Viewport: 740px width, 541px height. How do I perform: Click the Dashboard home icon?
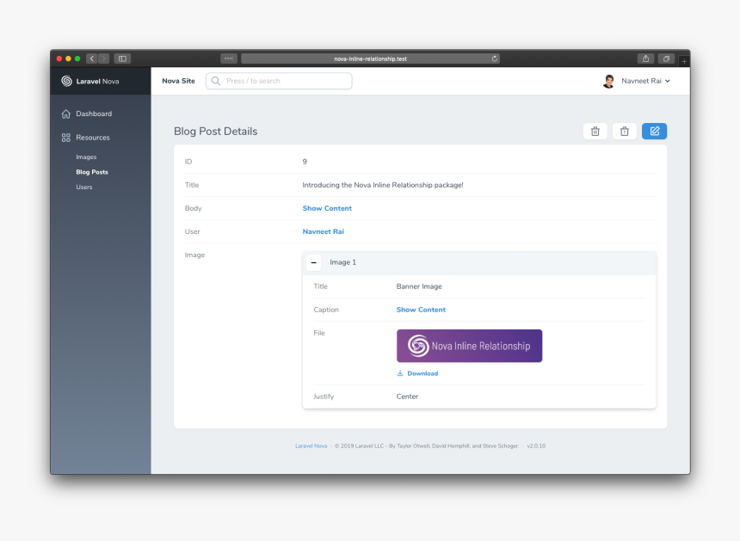coord(66,114)
